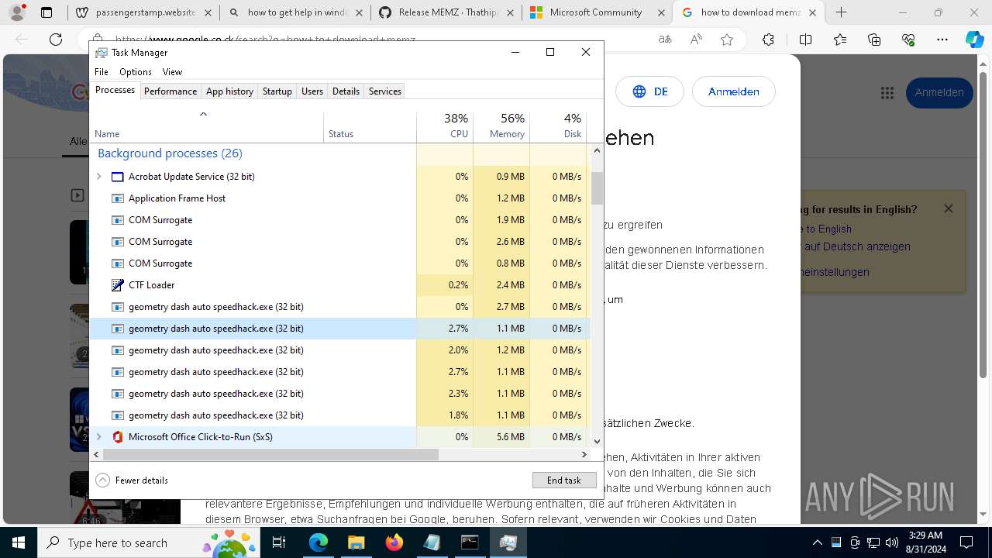Open a new browser tab

point(842,12)
